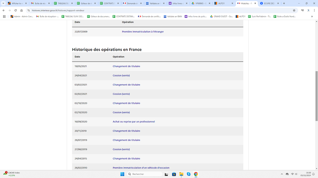Close the Editeur de documents tab

95,3
